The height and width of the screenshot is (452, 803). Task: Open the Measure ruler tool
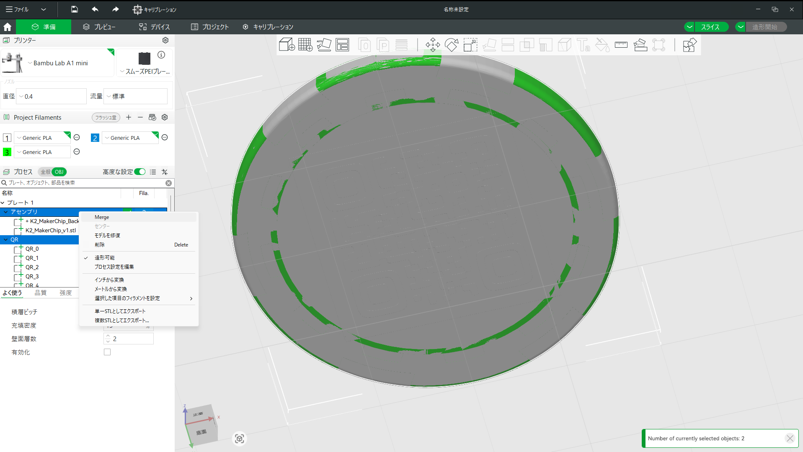point(621,44)
